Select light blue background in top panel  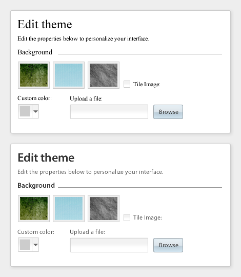[x=69, y=75]
